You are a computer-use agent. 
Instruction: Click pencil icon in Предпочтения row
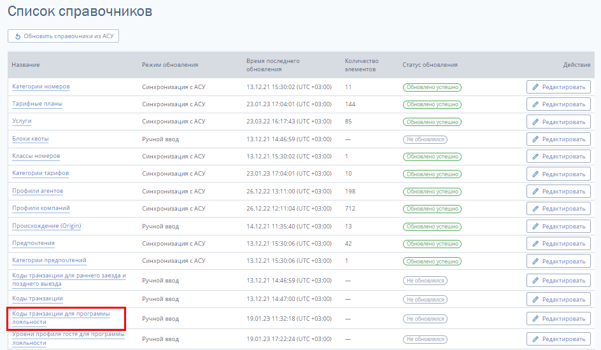pyautogui.click(x=535, y=244)
